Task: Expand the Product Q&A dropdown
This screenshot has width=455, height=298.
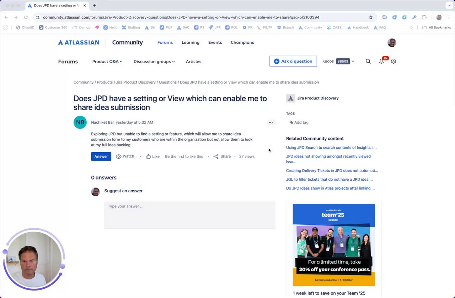Action: 107,62
